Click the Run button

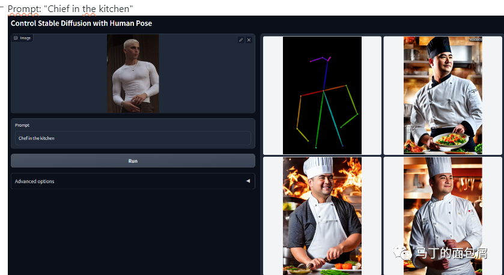[133, 161]
